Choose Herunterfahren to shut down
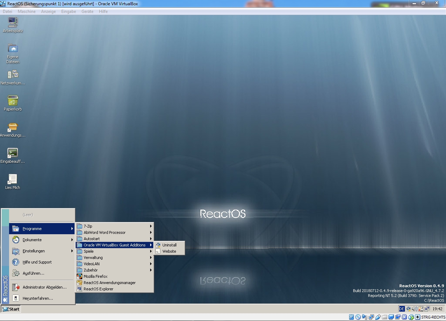Viewport: 446px width, 321px height. click(x=42, y=298)
